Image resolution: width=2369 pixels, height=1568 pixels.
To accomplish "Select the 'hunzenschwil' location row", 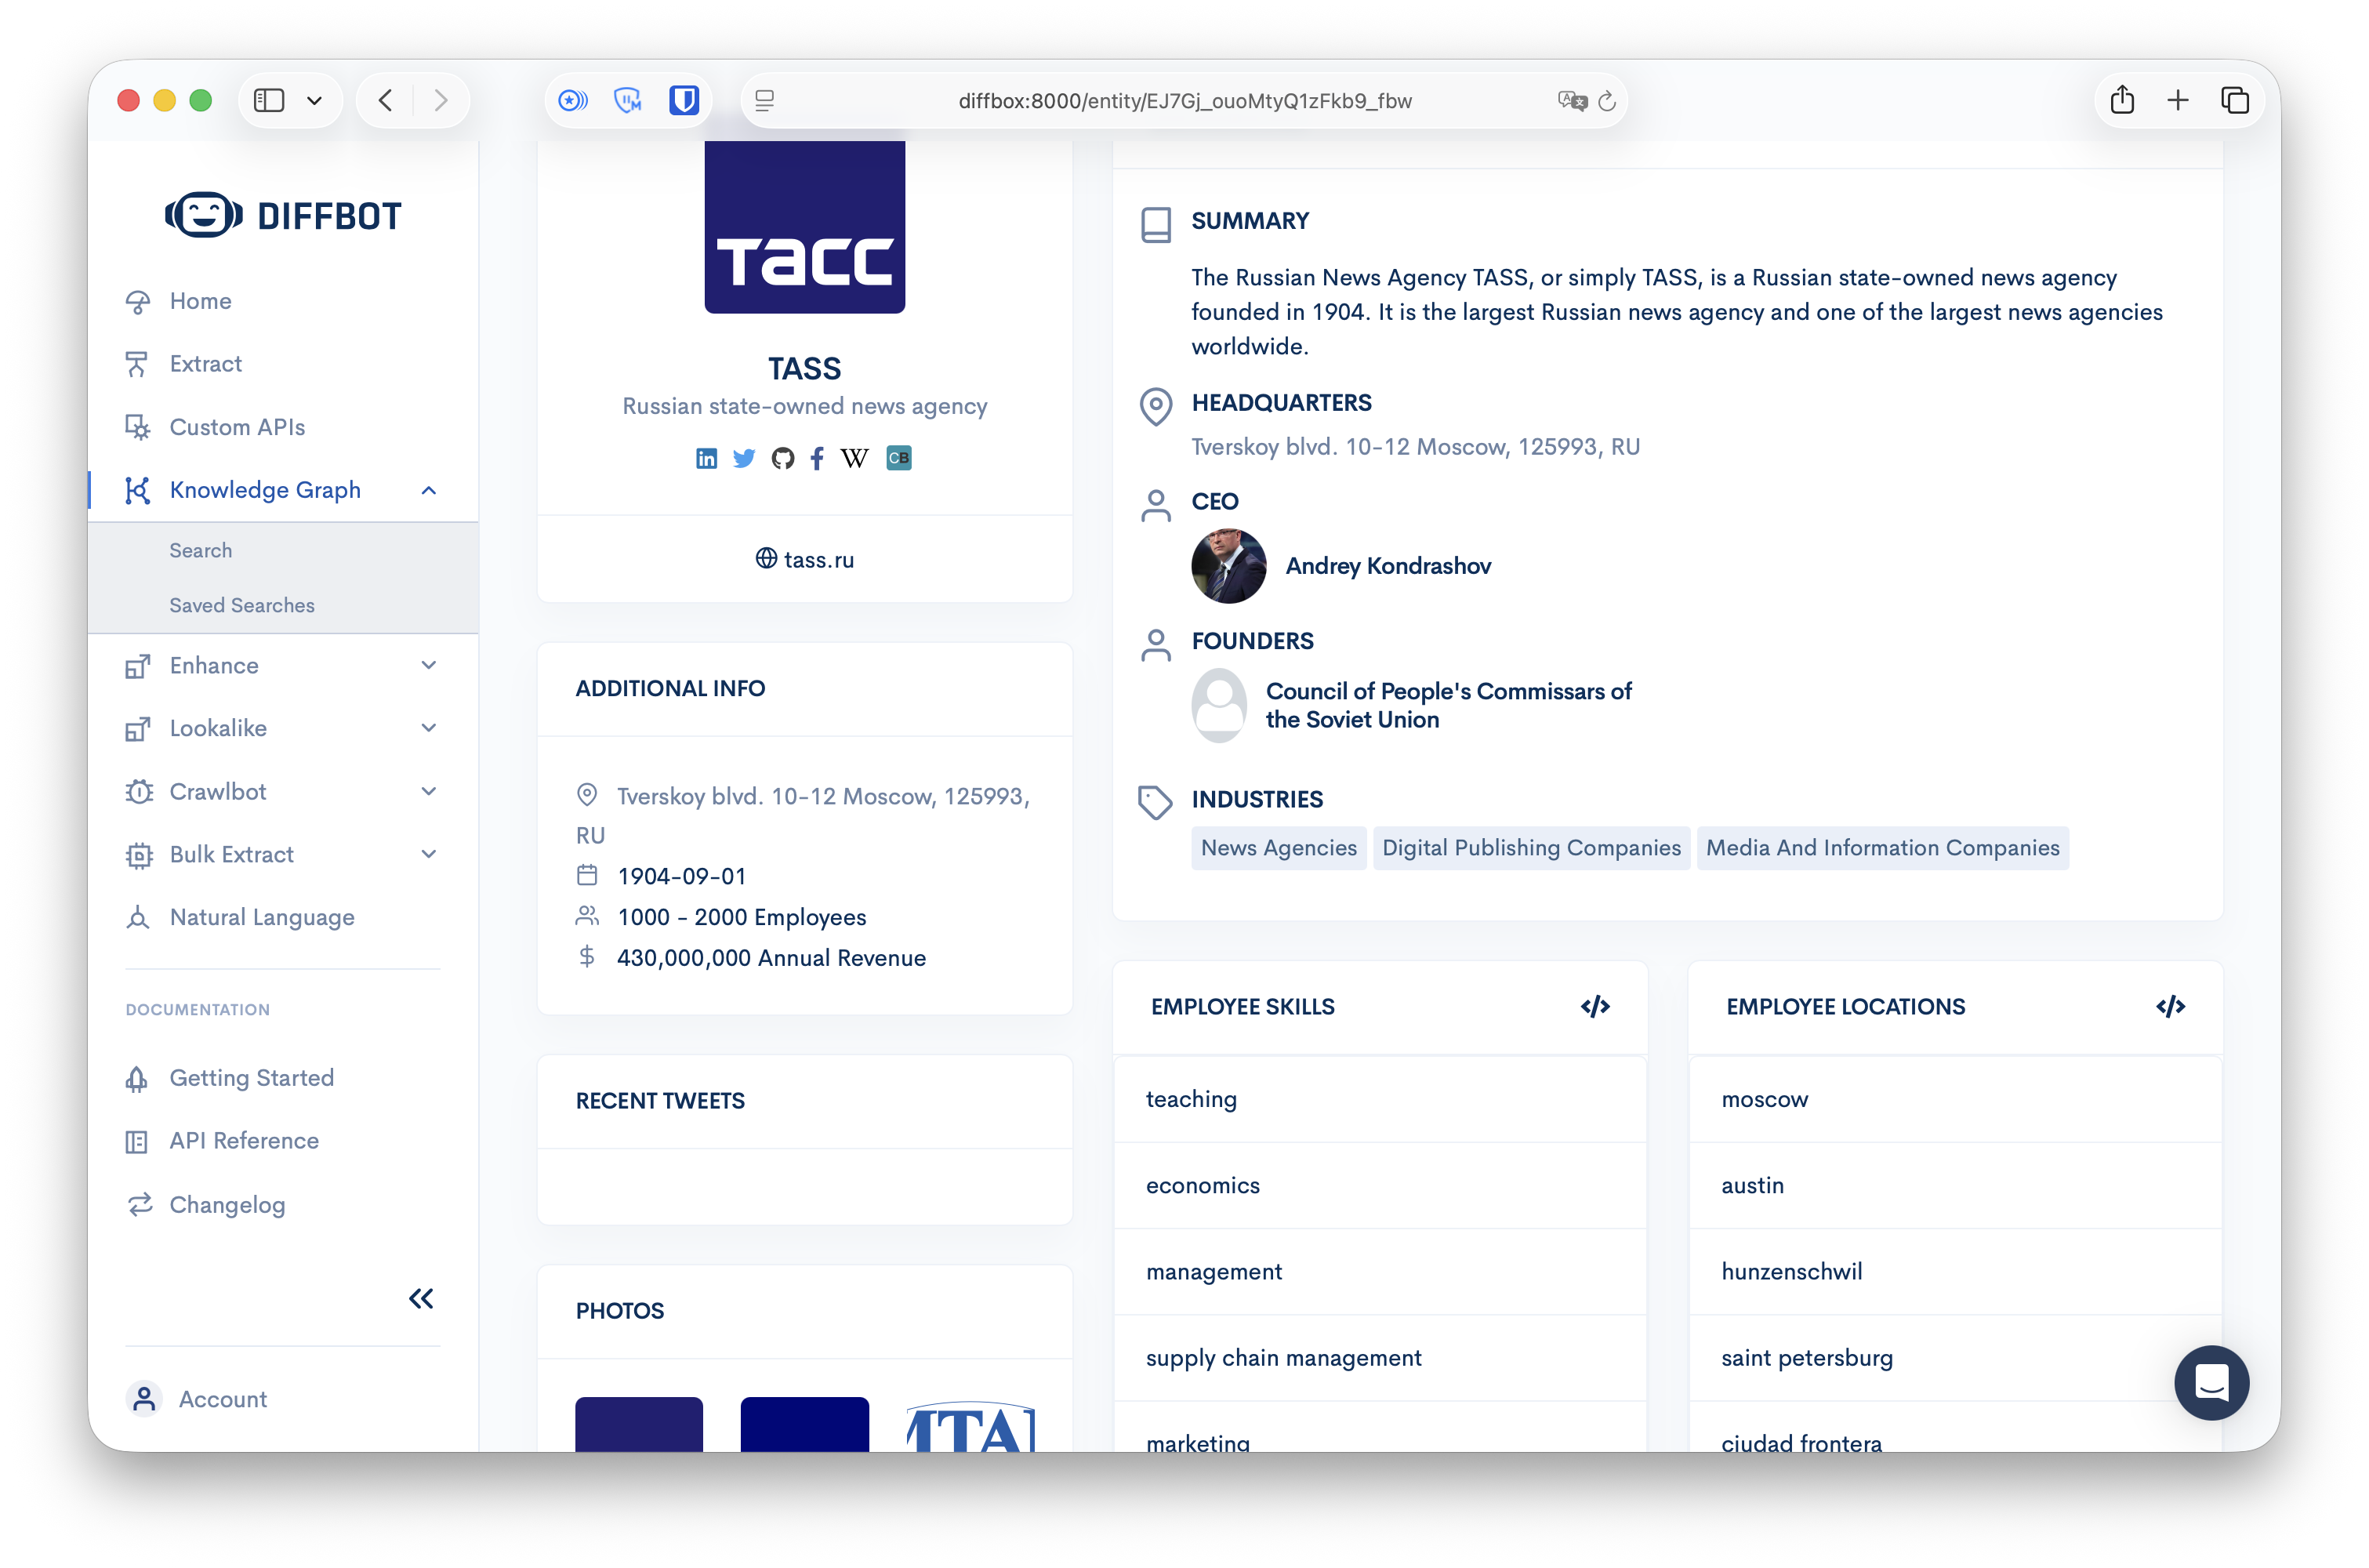I will (1955, 1271).
